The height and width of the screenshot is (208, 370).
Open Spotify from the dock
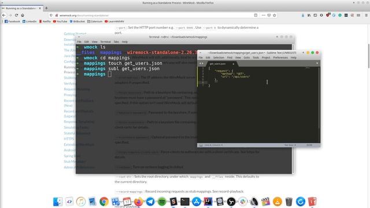pyautogui.click(x=162, y=202)
